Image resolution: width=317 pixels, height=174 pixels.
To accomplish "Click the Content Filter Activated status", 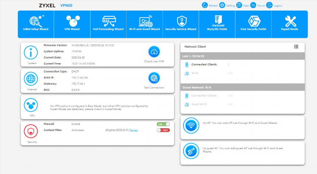I will (78, 130).
